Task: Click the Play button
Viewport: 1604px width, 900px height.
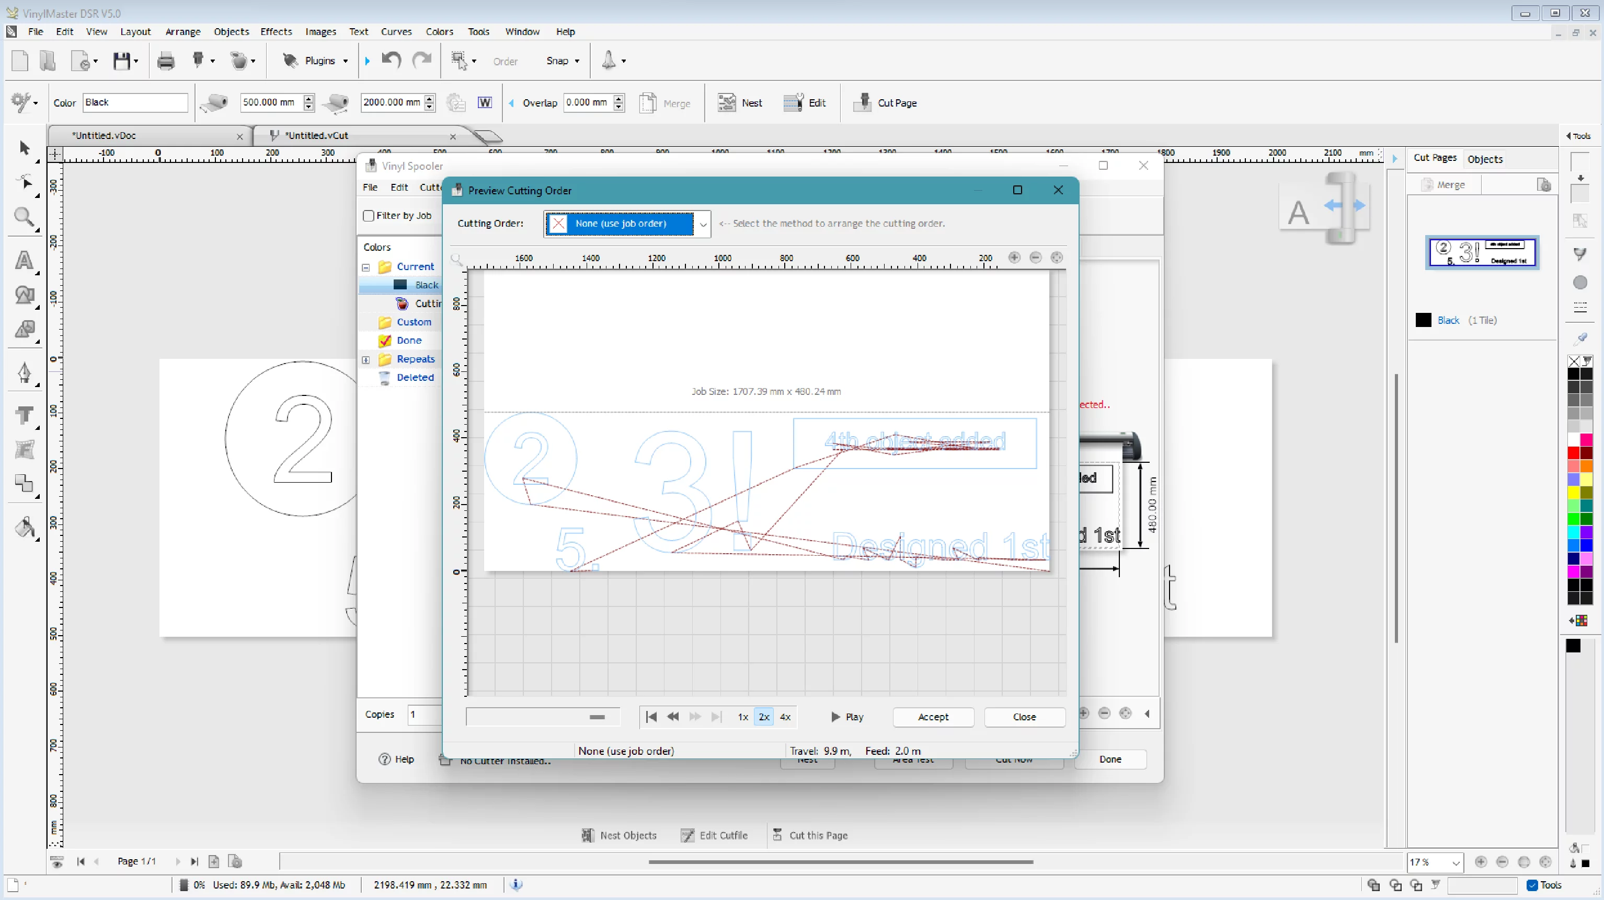Action: coord(847,717)
